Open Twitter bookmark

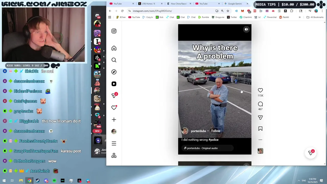coord(232,17)
